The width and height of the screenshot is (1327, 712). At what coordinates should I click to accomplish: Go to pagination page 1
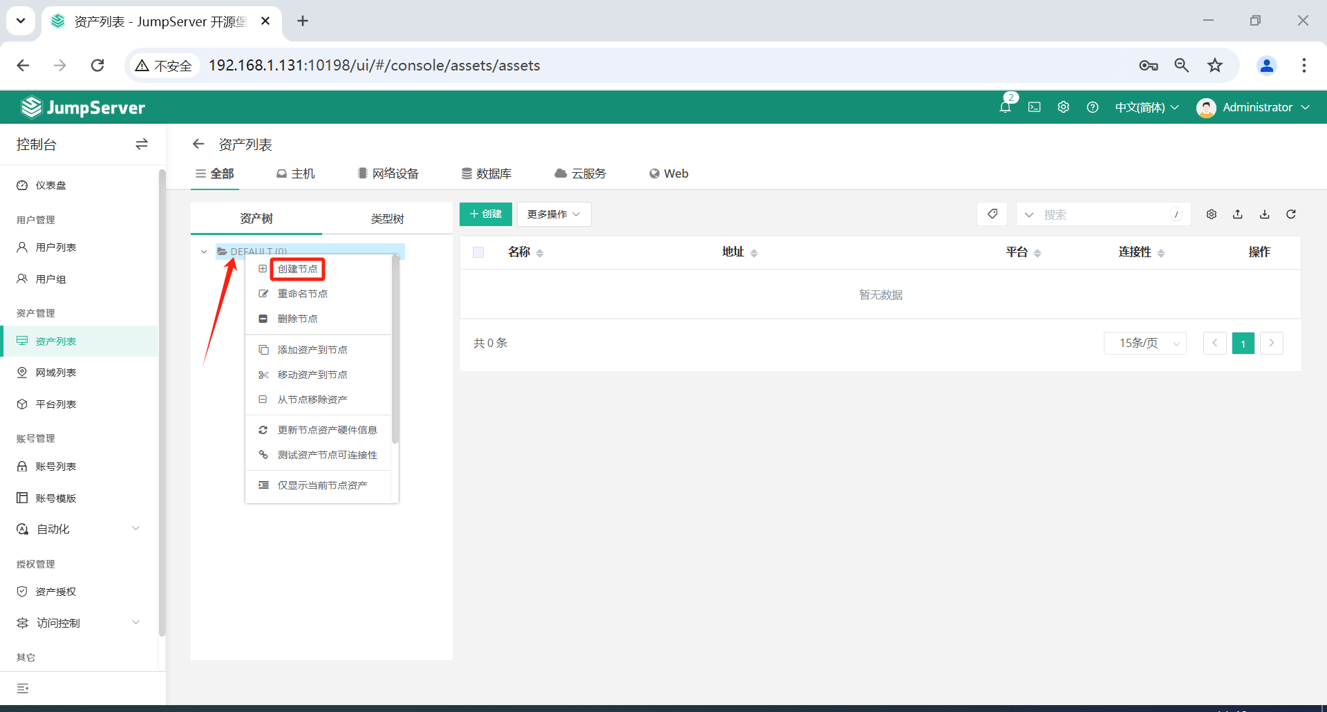[1243, 344]
